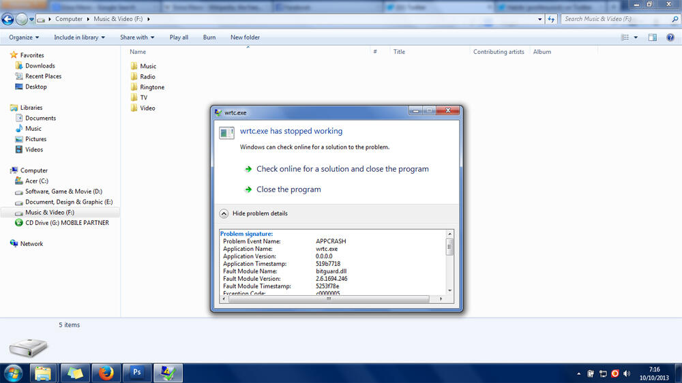Click the Forward navigation arrow

(x=21, y=19)
